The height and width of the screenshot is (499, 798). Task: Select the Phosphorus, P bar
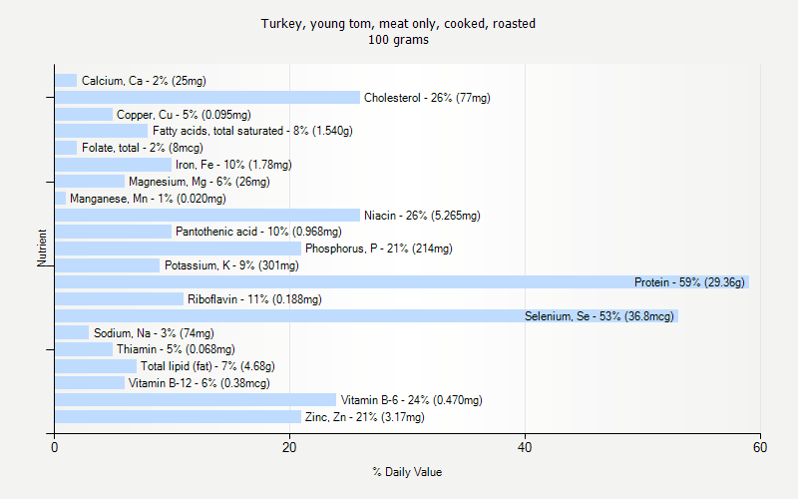178,249
